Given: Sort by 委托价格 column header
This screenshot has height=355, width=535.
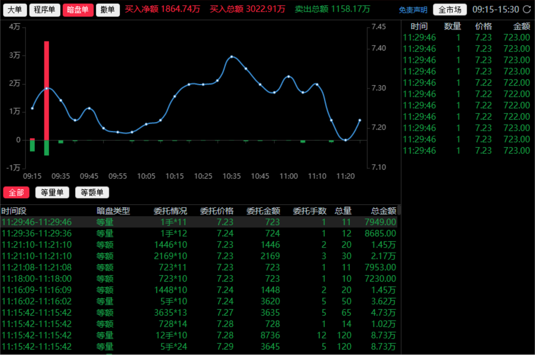Looking at the screenshot, I should [x=216, y=210].
